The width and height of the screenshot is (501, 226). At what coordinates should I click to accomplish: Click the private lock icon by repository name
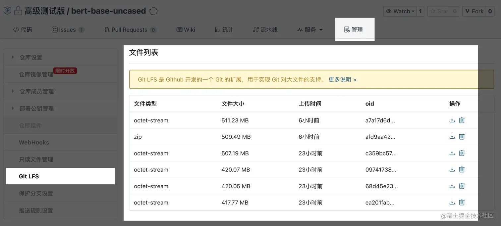(x=18, y=11)
